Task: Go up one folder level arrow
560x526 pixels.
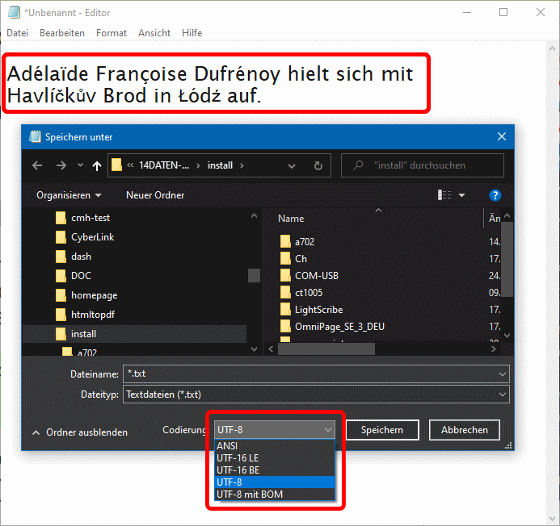Action: click(97, 165)
